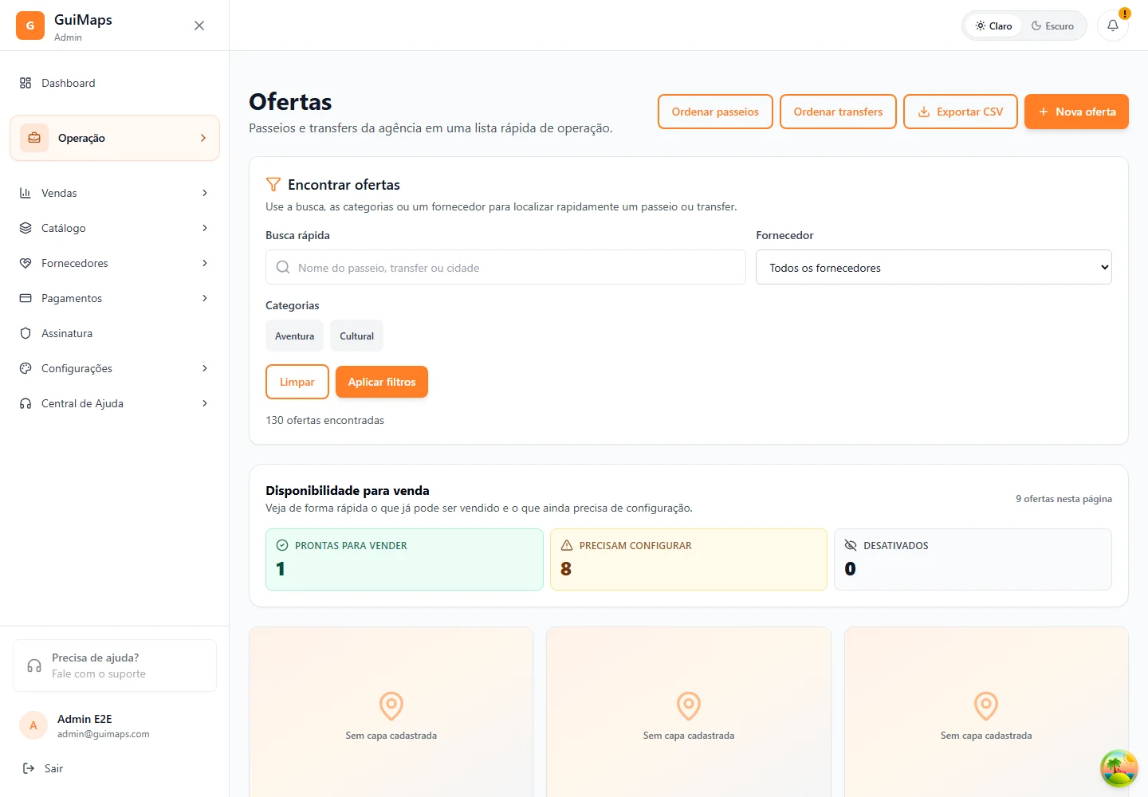Click the Catálogo layers icon
This screenshot has width=1148, height=797.
(26, 228)
